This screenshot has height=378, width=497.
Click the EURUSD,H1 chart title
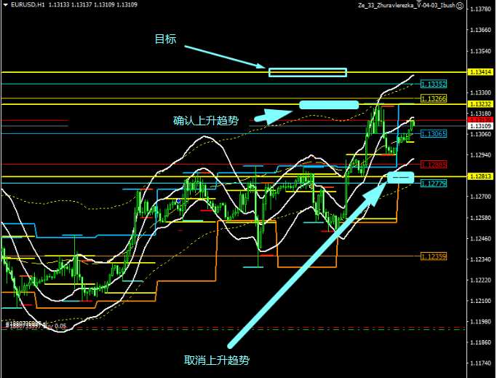coord(25,6)
